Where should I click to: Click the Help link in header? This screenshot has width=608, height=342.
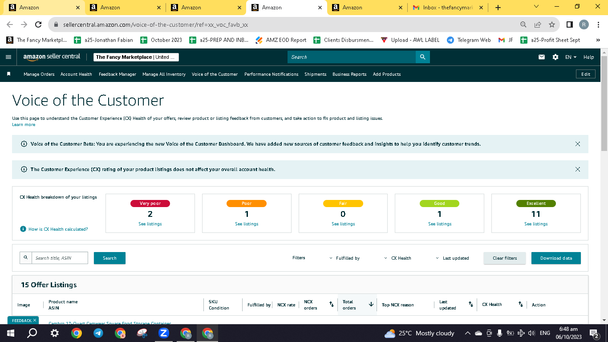588,57
